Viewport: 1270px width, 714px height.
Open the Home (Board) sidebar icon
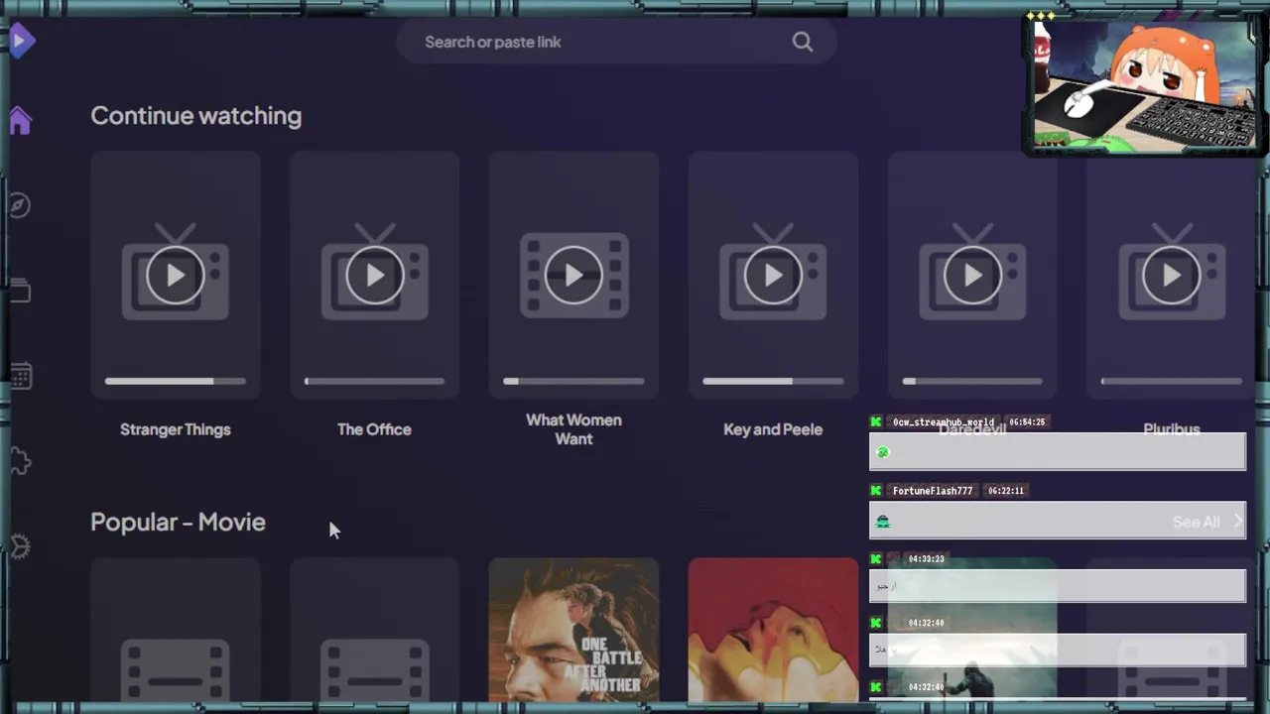tap(20, 121)
